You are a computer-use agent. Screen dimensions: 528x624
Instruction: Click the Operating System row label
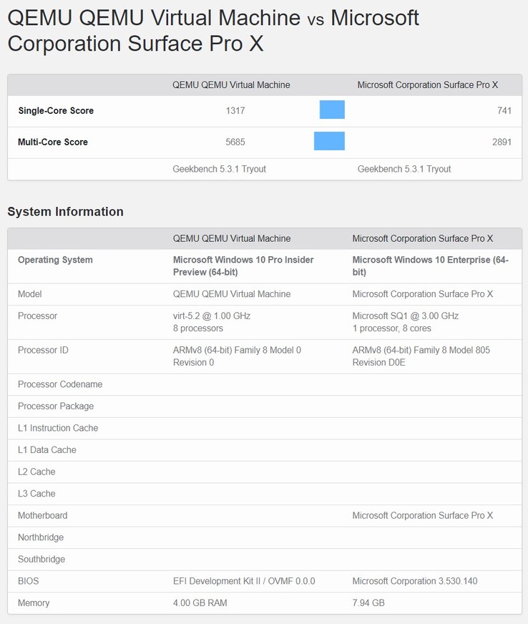pyautogui.click(x=55, y=260)
